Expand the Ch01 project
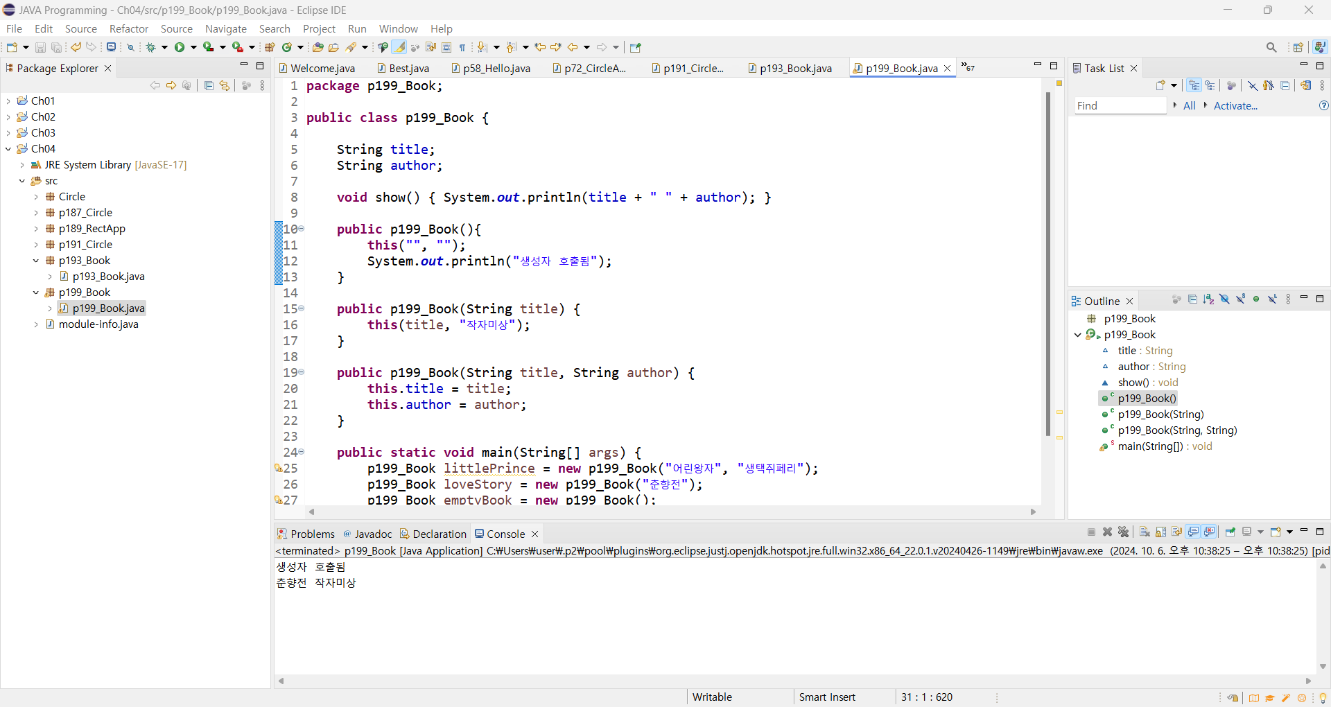Viewport: 1331px width, 707px height. (8, 101)
